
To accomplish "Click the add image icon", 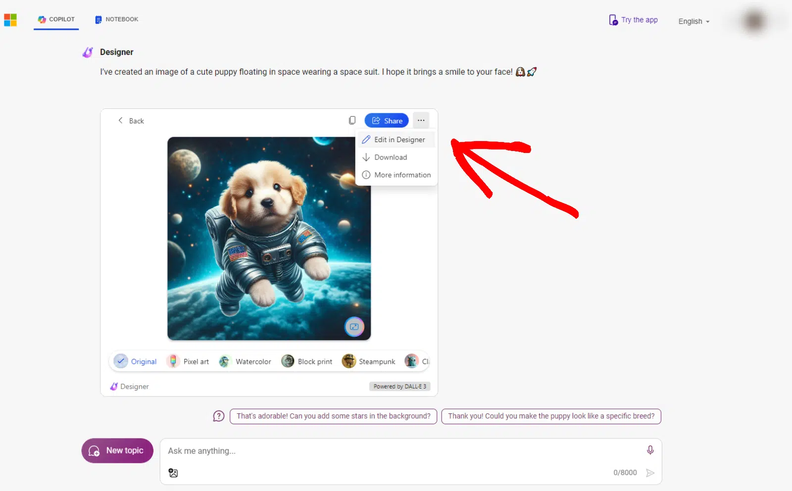I will pyautogui.click(x=173, y=473).
